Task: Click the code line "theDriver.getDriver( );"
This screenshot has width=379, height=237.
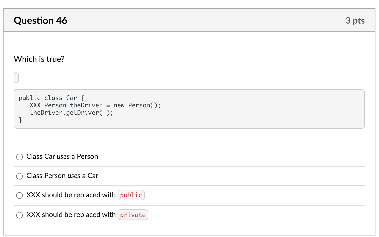Action: tap(71, 113)
